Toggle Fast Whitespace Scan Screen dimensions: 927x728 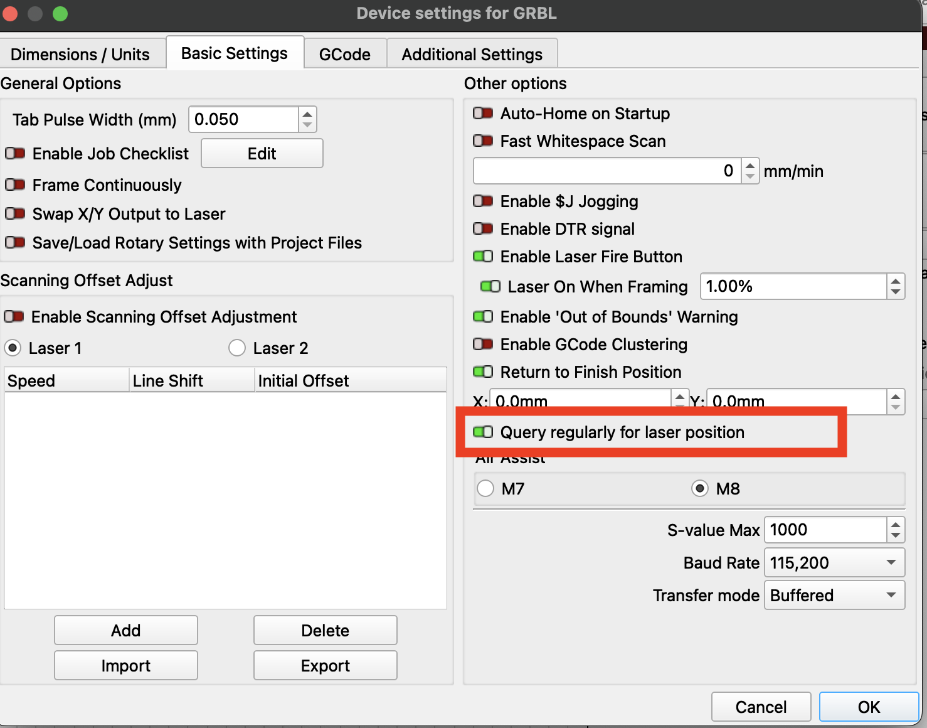click(x=483, y=141)
